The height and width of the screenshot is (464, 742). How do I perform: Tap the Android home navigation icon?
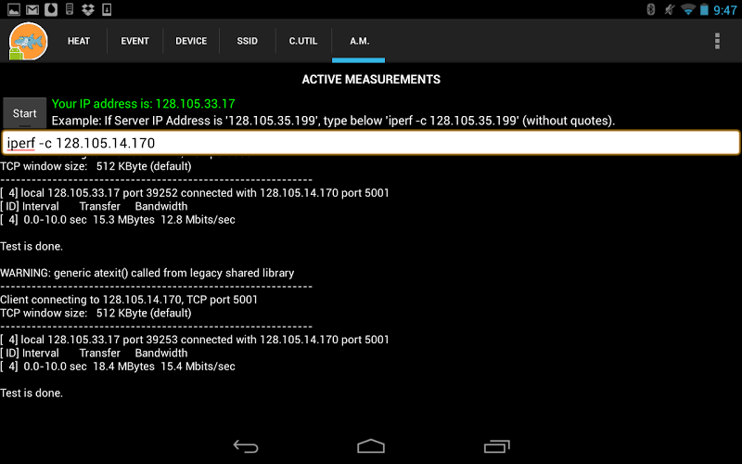pos(371,446)
